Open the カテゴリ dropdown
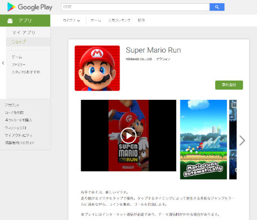 [x=71, y=20]
